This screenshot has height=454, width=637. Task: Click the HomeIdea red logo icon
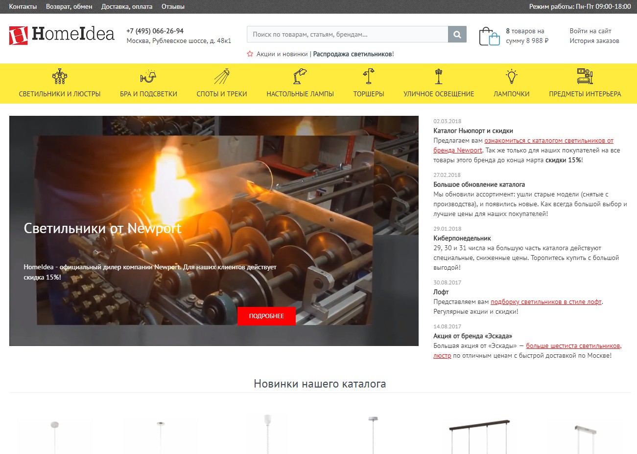[x=18, y=36]
